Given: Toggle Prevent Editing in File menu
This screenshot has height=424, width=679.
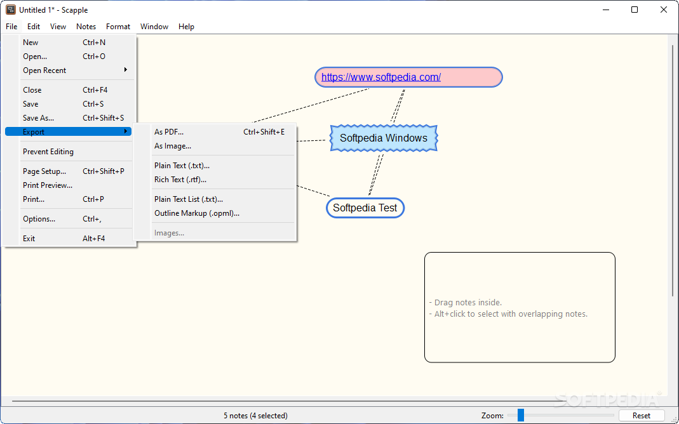Looking at the screenshot, I should pyautogui.click(x=69, y=152).
